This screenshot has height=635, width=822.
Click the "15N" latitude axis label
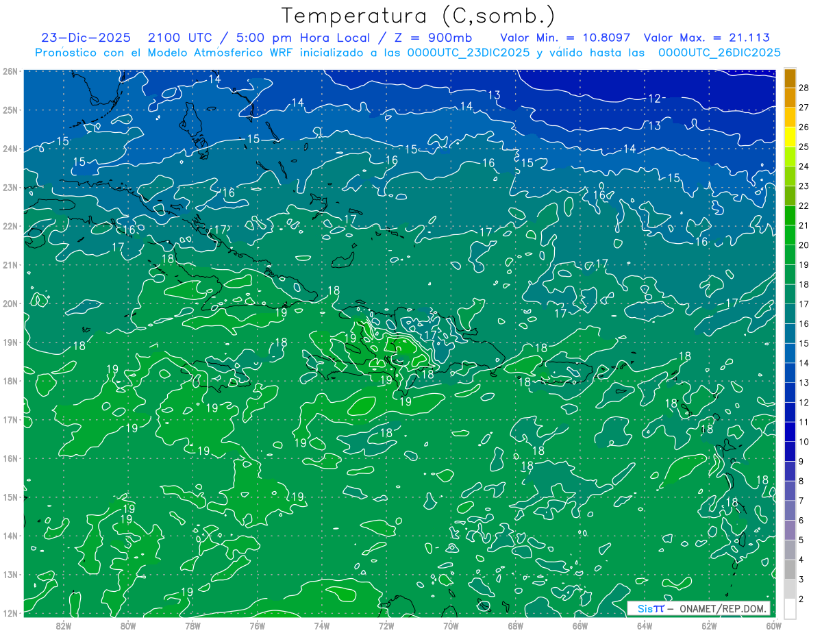tap(10, 497)
